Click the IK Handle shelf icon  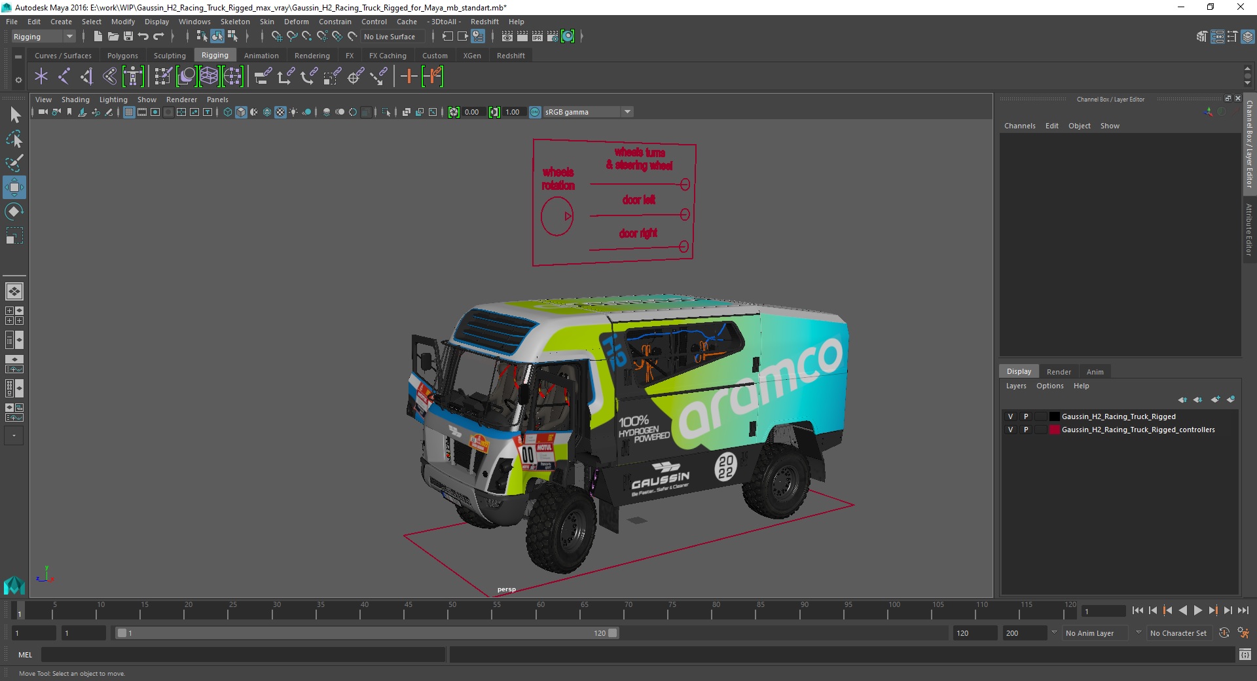point(86,77)
